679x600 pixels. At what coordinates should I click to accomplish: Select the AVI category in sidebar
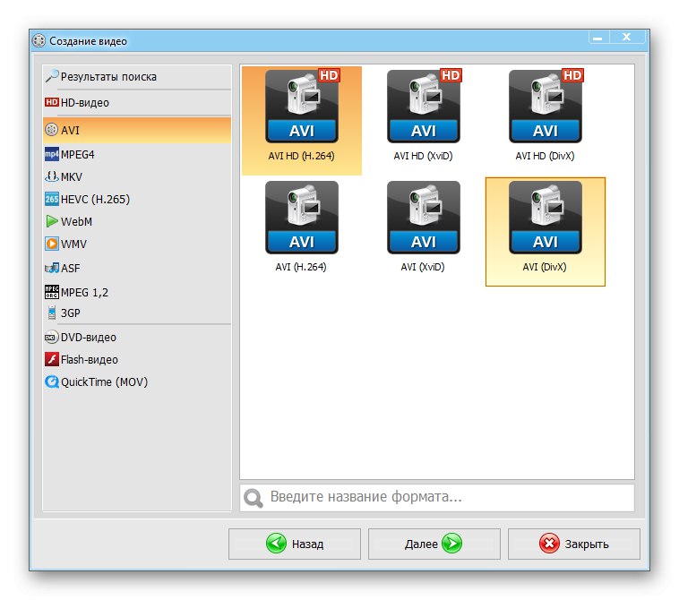pos(137,130)
